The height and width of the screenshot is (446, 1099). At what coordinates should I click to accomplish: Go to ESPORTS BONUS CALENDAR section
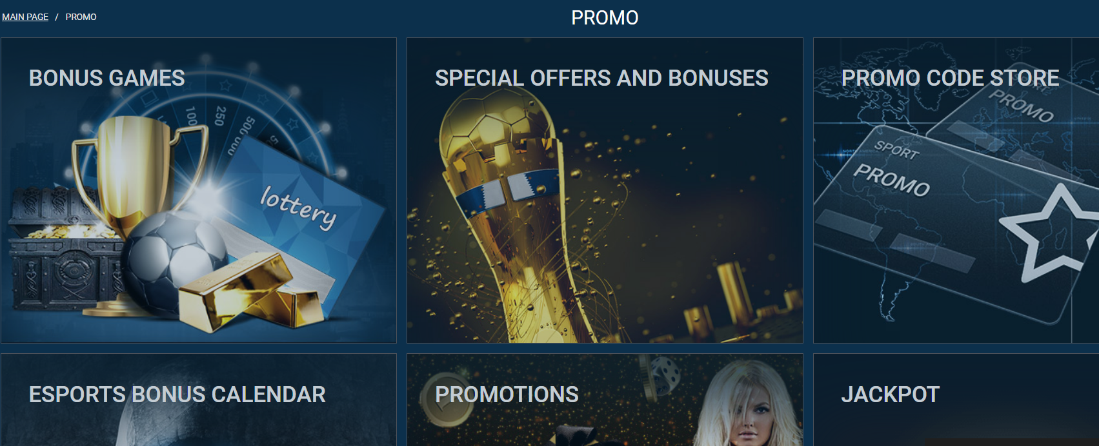[x=177, y=394]
